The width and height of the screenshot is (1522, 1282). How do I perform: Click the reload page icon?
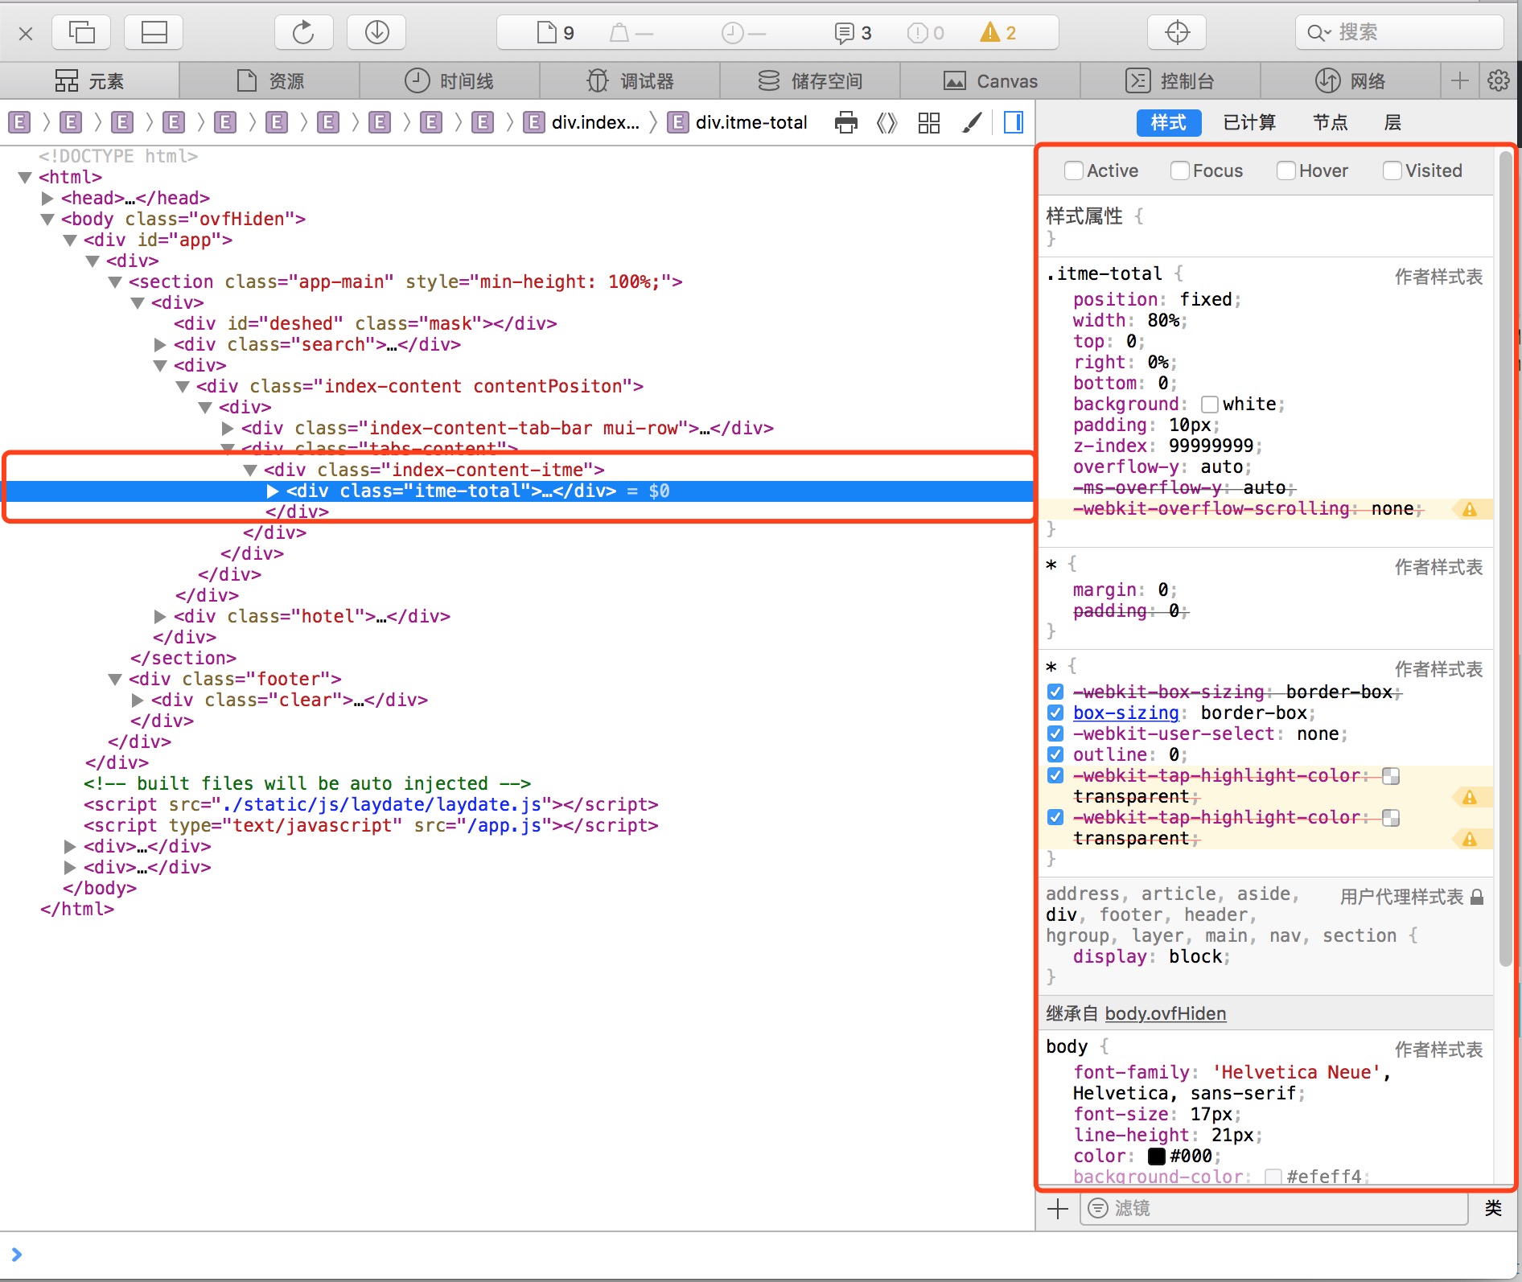coord(303,33)
